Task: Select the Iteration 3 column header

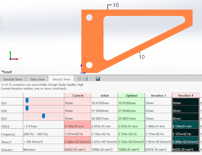Action: [159, 96]
